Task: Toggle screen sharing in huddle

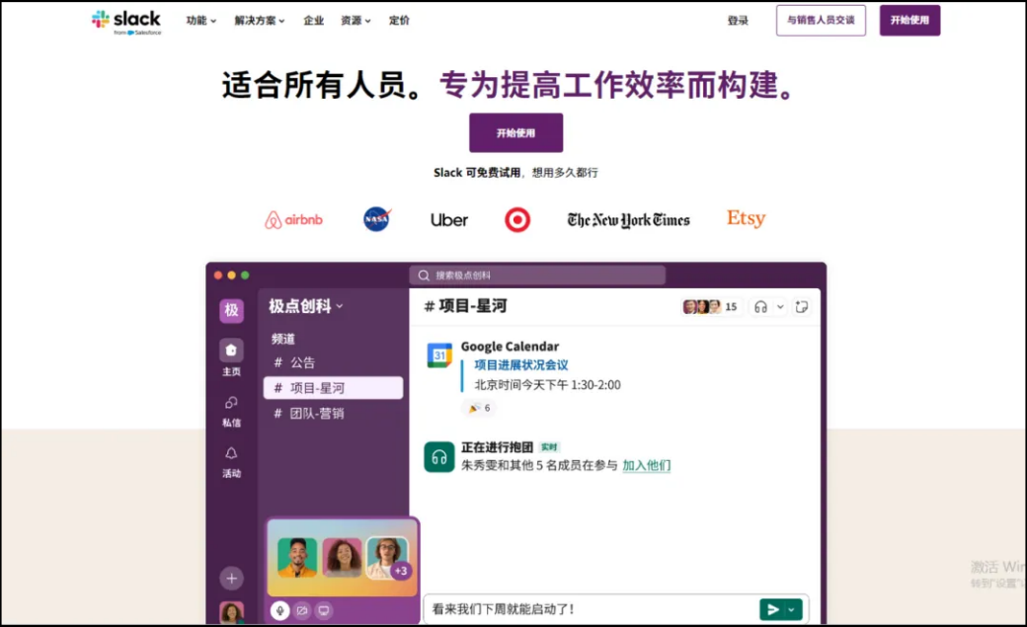Action: (x=324, y=610)
